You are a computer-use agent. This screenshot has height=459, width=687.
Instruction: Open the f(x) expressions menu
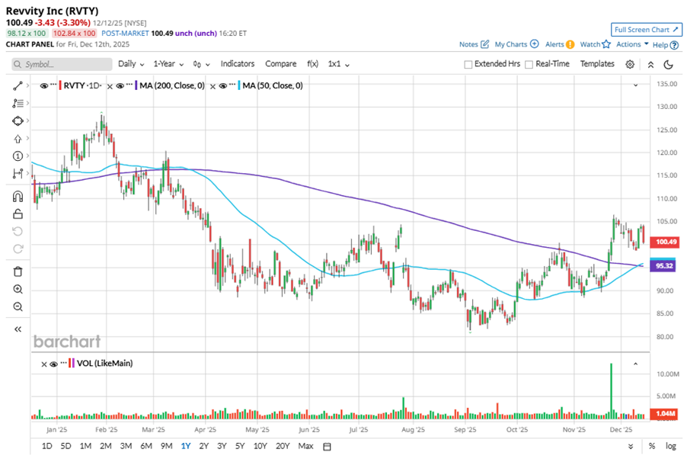[x=312, y=64]
